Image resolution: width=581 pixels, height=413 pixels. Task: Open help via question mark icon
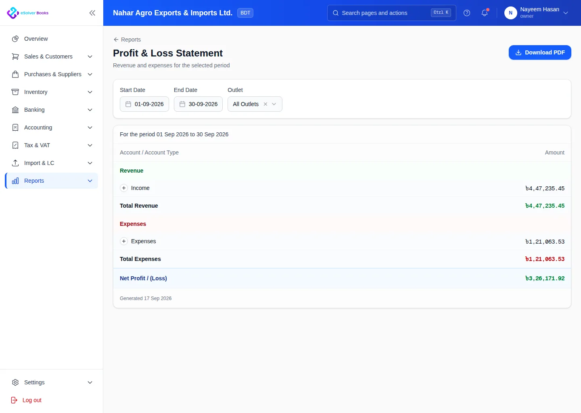point(467,13)
